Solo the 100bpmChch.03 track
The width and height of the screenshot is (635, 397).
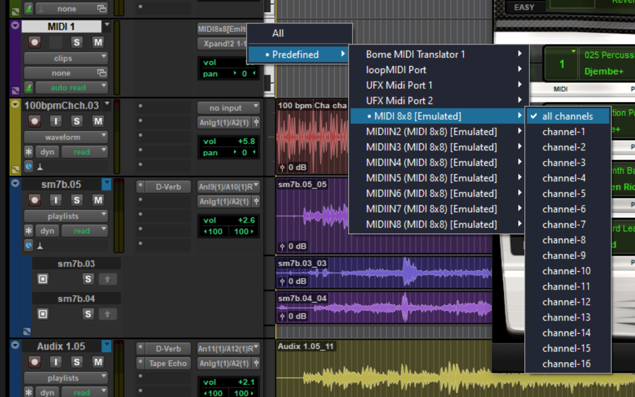point(76,121)
